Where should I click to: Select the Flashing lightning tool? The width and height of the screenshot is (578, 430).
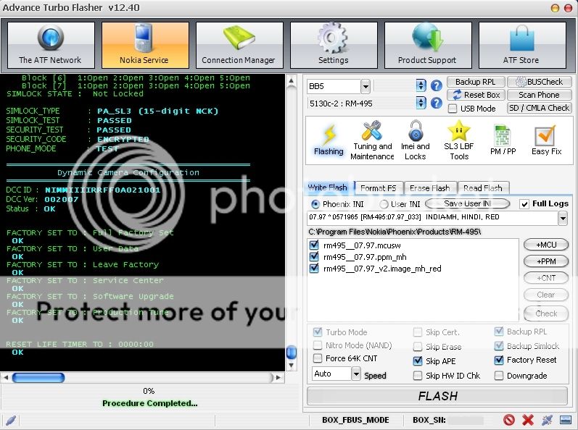point(329,141)
